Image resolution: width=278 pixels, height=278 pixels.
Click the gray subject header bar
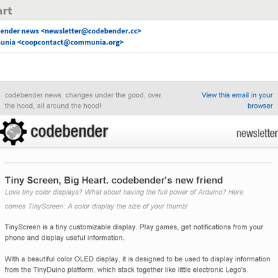139,10
